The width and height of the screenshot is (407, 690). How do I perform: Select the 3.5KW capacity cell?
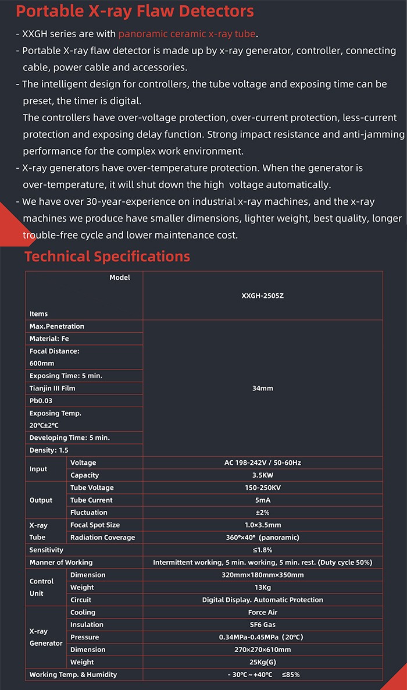point(263,475)
